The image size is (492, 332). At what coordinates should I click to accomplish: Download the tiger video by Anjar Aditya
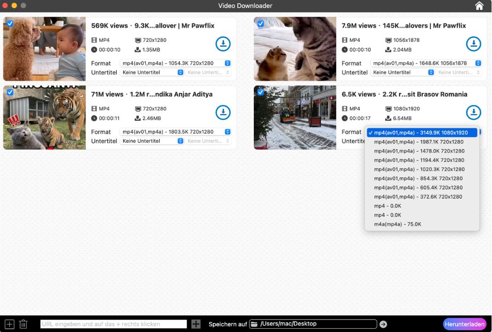223,113
